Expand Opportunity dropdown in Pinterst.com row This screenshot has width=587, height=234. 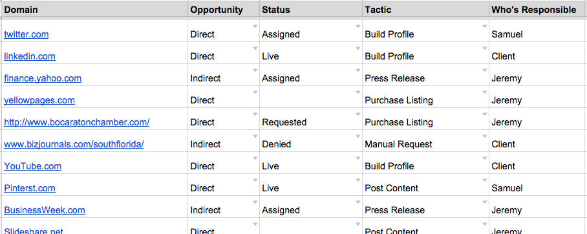pyautogui.click(x=255, y=180)
